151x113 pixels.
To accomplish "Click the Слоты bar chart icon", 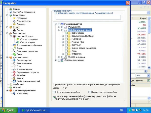I will pyautogui.click(x=14, y=30).
